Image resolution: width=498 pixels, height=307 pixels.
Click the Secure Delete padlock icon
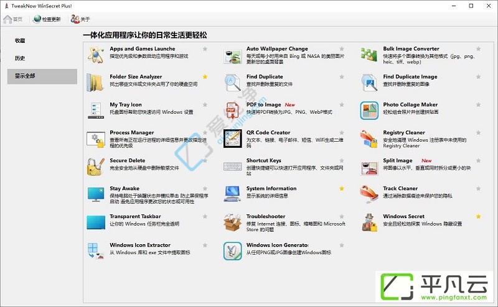(x=96, y=167)
